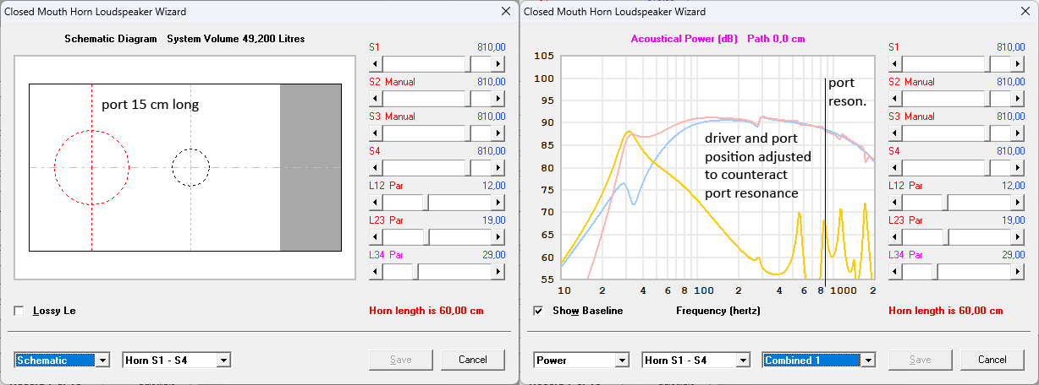Click the red driver circle in schematic diagram
The width and height of the screenshot is (1039, 385).
(x=91, y=167)
